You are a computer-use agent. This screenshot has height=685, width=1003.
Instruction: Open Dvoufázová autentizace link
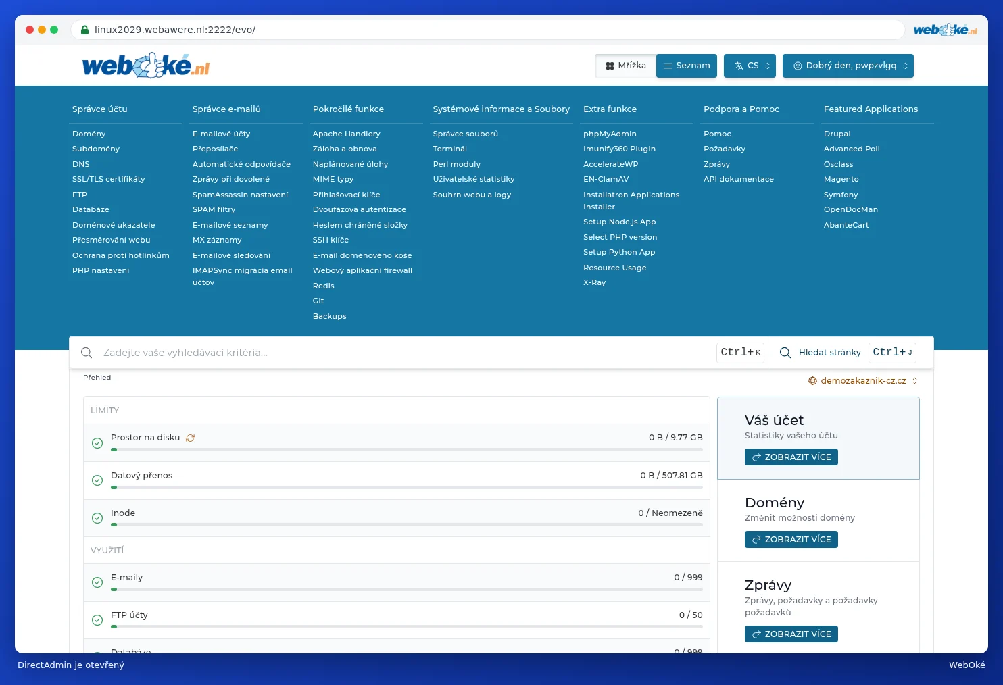pos(360,209)
